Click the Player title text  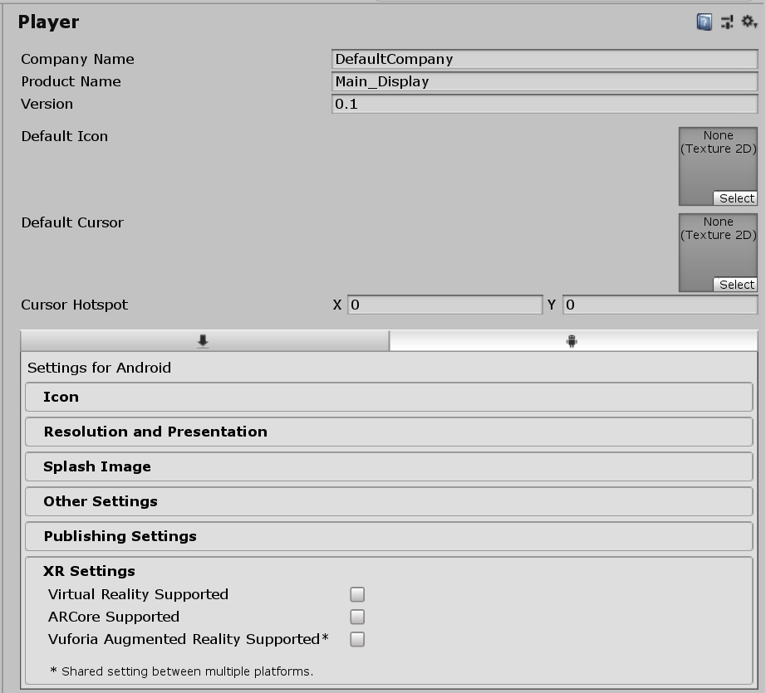coord(48,22)
